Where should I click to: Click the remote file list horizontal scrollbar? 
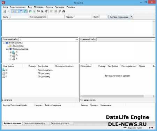click(x=117, y=96)
